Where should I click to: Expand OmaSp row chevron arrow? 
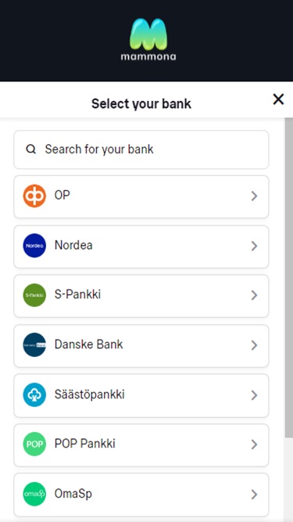point(254,495)
